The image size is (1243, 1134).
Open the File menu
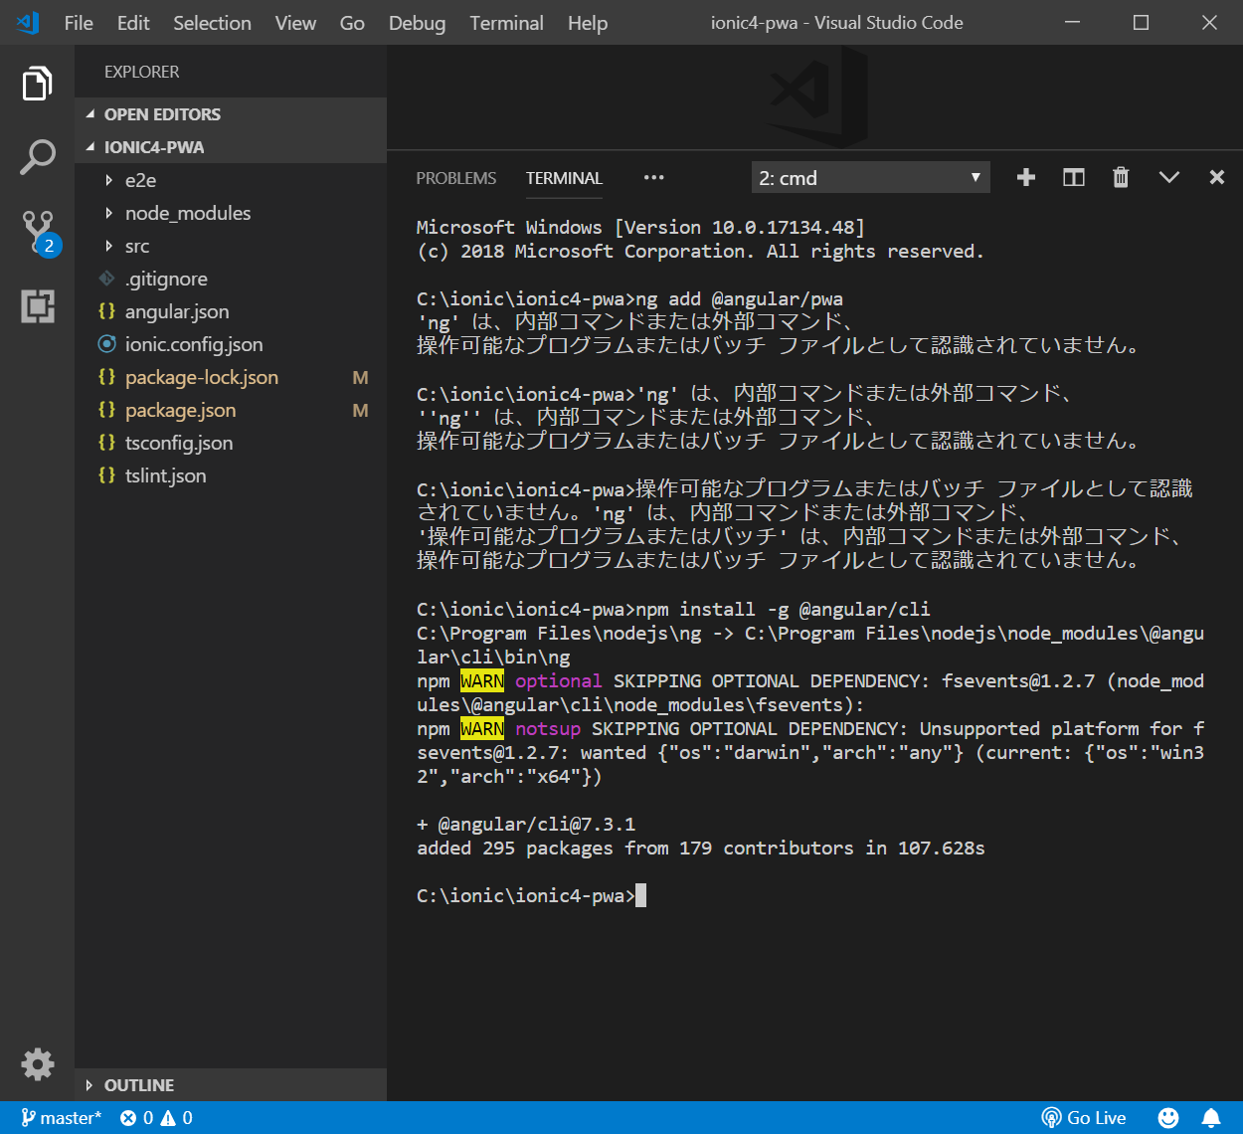pos(79,23)
